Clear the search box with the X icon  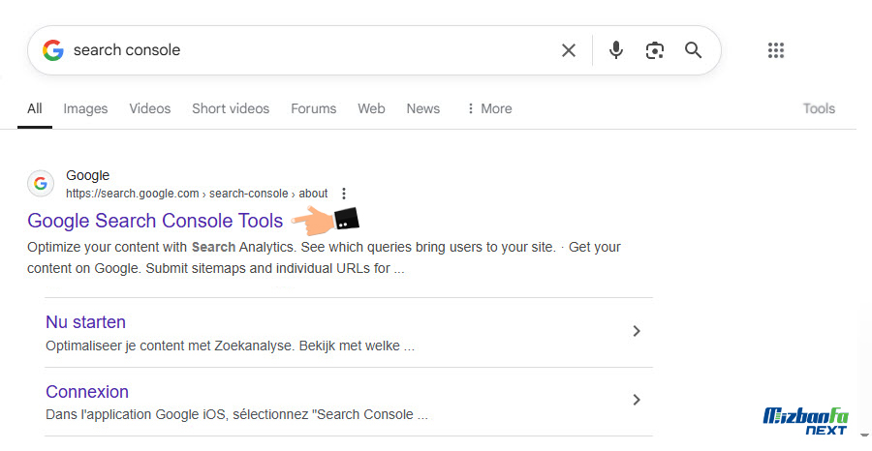pyautogui.click(x=569, y=50)
